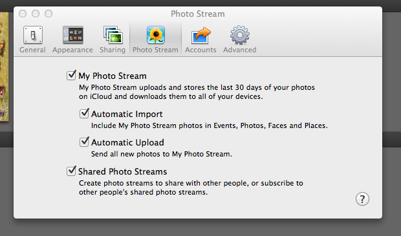Viewport: 401px width, 236px height.
Task: Select the Appearance preferences icon
Action: [x=73, y=35]
